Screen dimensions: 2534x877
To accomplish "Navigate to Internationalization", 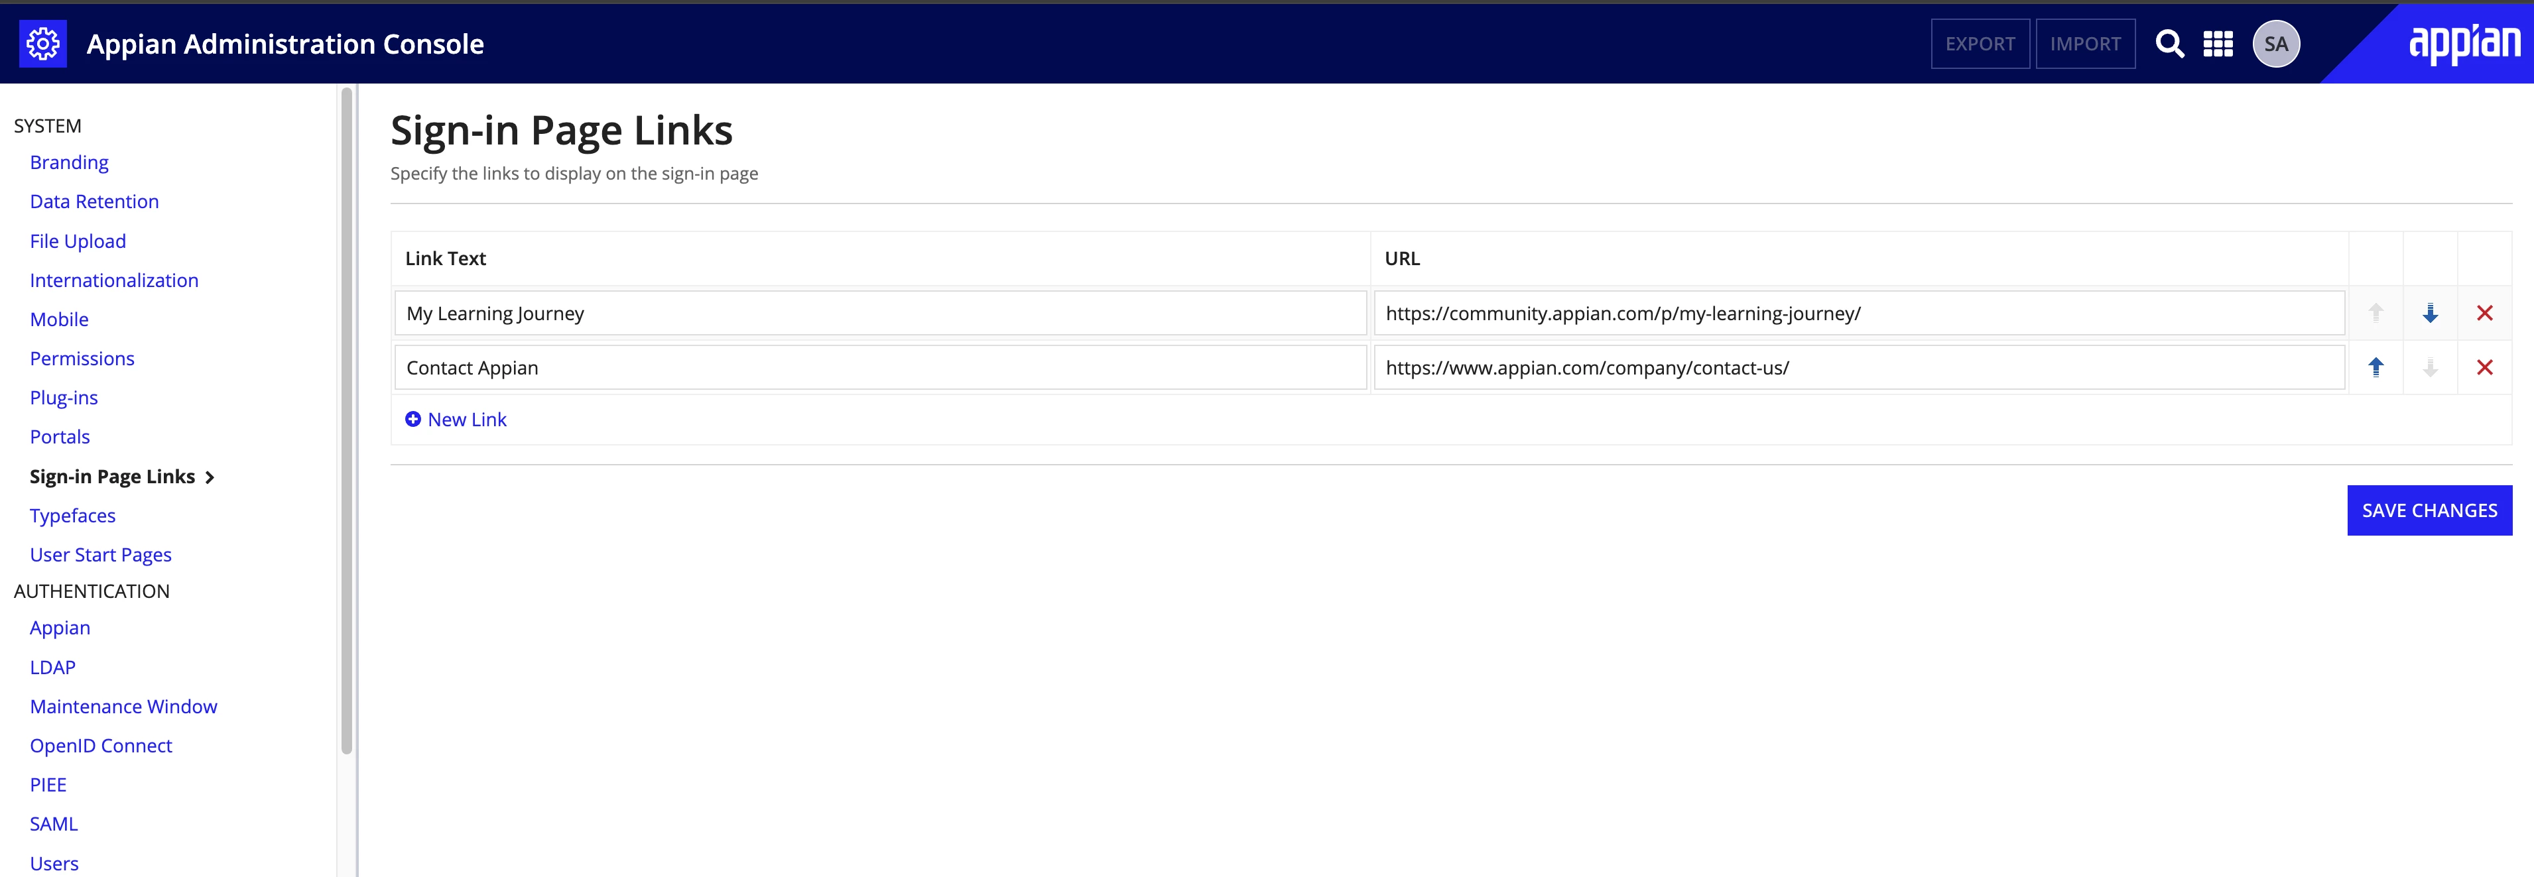I will tap(114, 280).
